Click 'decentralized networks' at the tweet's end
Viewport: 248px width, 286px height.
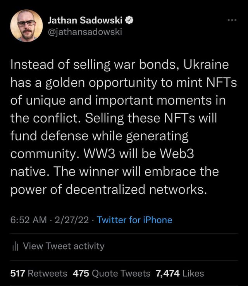pos(147,190)
